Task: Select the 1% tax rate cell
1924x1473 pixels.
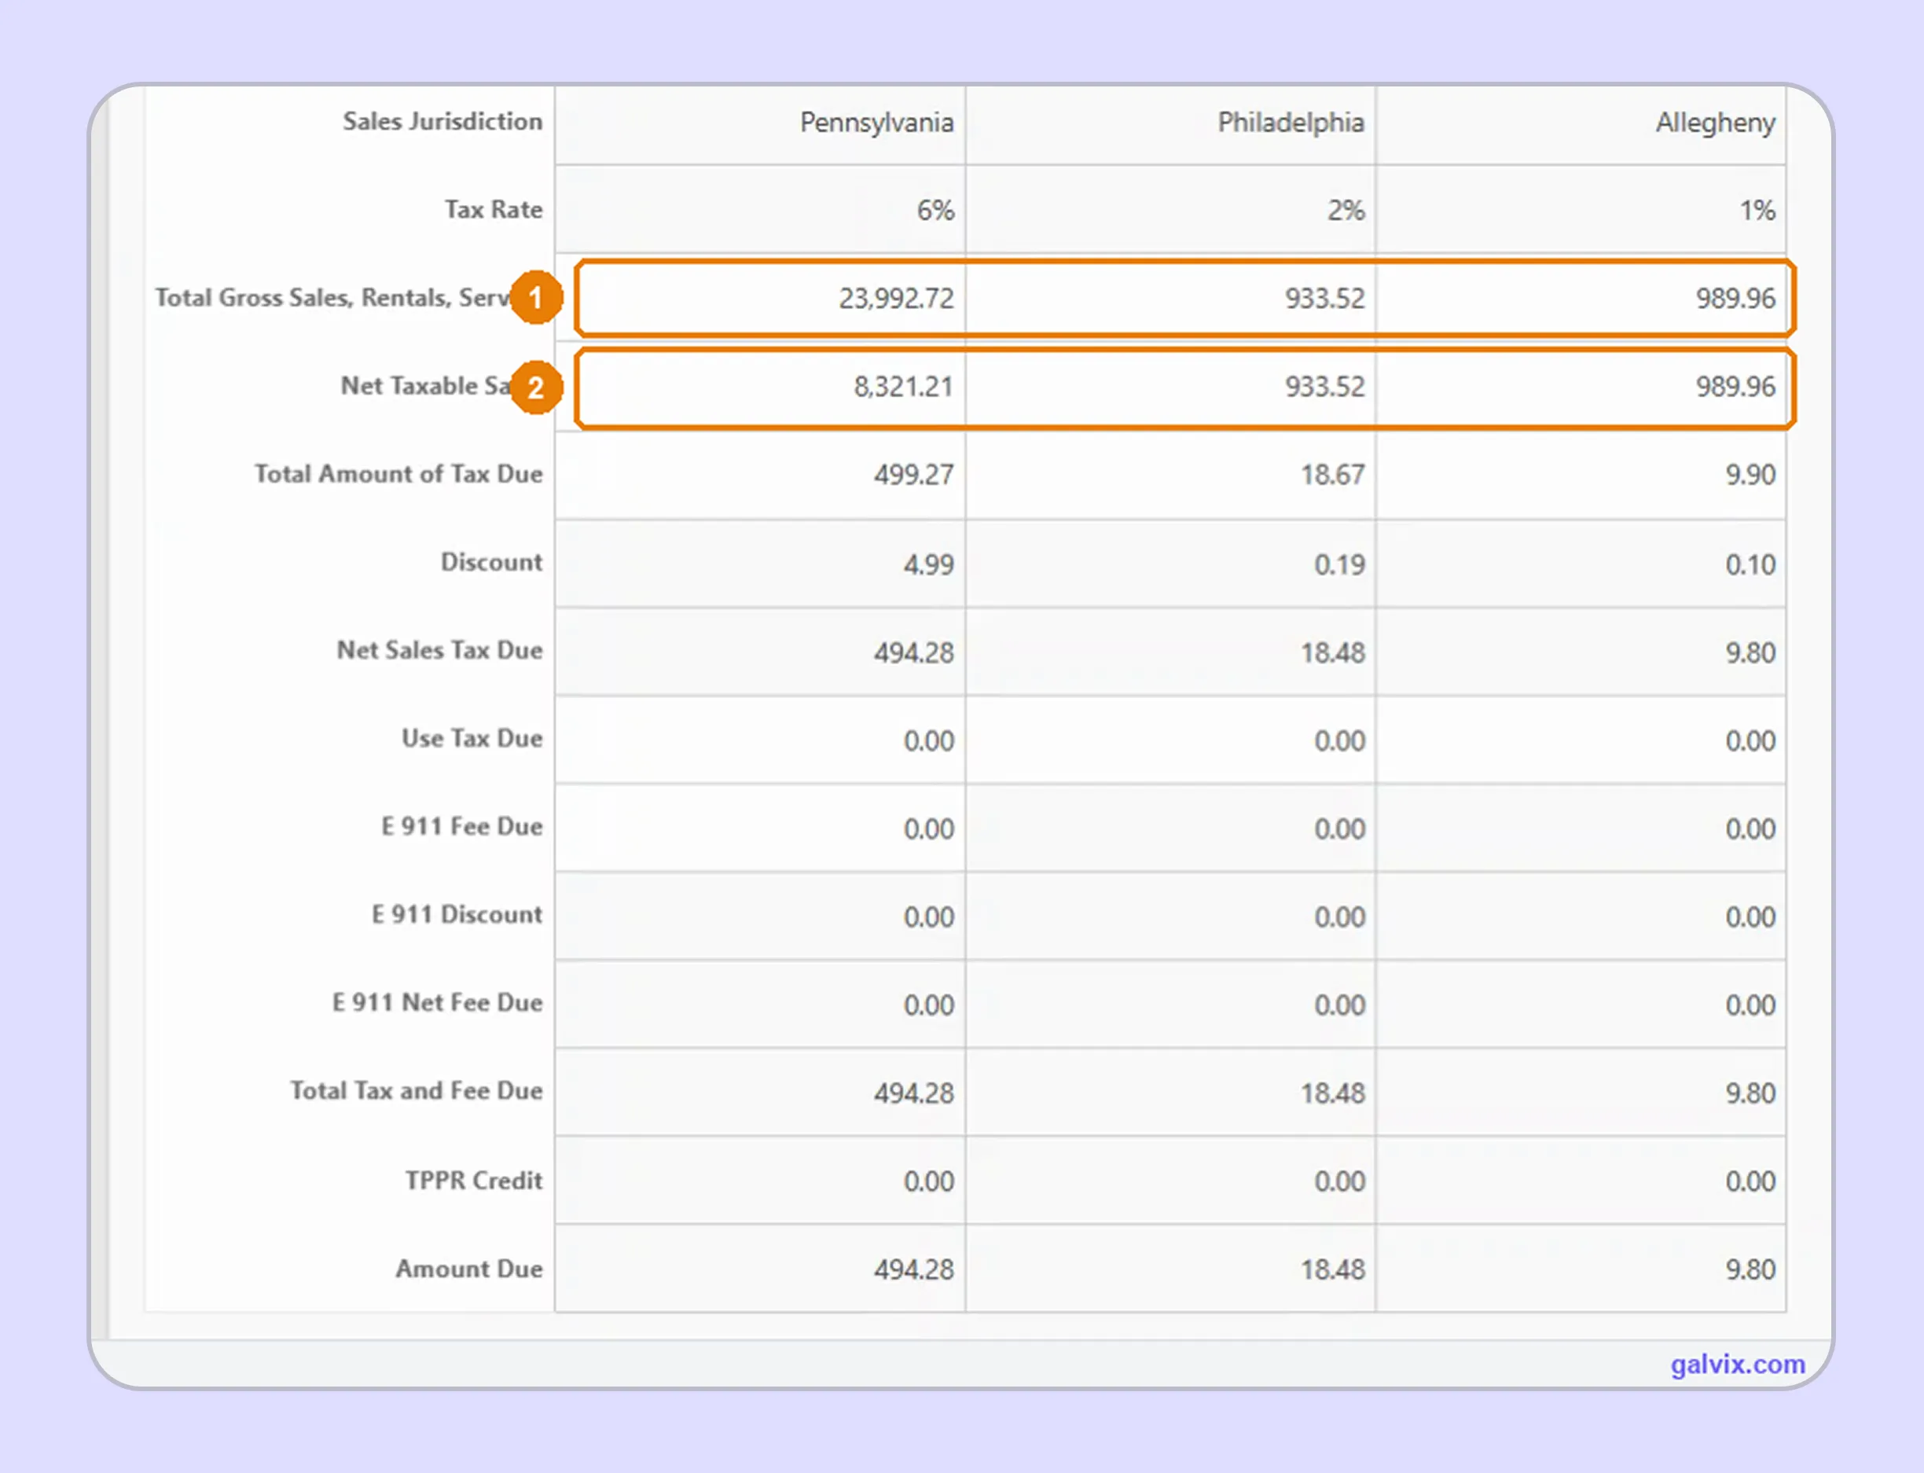Action: [1581, 210]
